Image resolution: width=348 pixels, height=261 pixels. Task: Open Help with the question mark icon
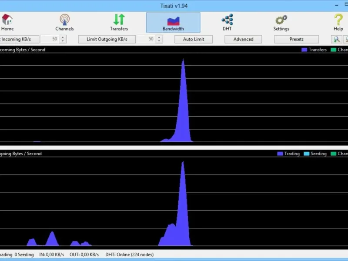[338, 23]
